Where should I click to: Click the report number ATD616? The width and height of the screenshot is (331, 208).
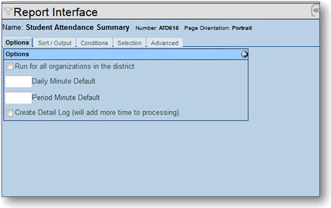[x=168, y=28]
